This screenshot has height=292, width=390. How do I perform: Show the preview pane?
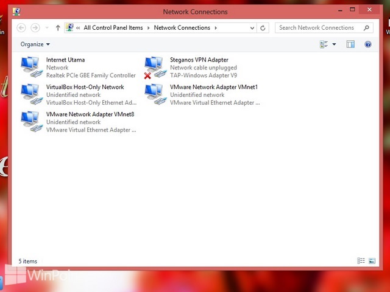pyautogui.click(x=350, y=44)
